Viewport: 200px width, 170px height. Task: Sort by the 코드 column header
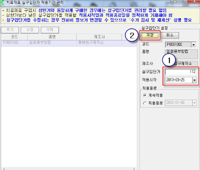[14, 37]
